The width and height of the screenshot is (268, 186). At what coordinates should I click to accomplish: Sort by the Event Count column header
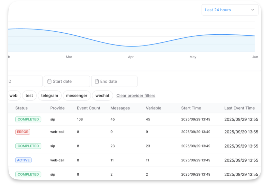pos(88,108)
